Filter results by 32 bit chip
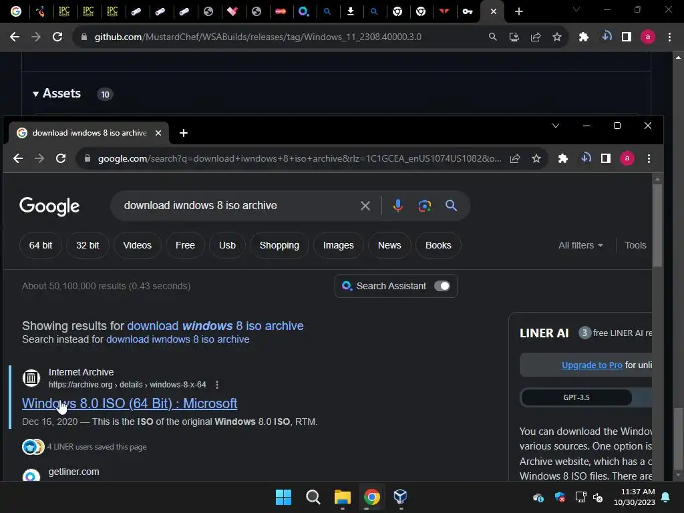 tap(88, 245)
